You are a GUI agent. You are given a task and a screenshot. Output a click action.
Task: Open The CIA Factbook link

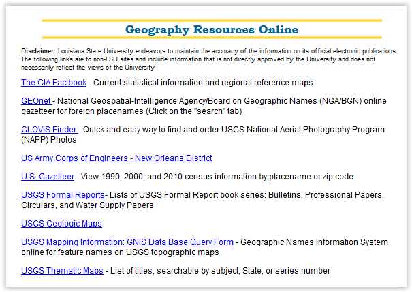click(x=54, y=83)
